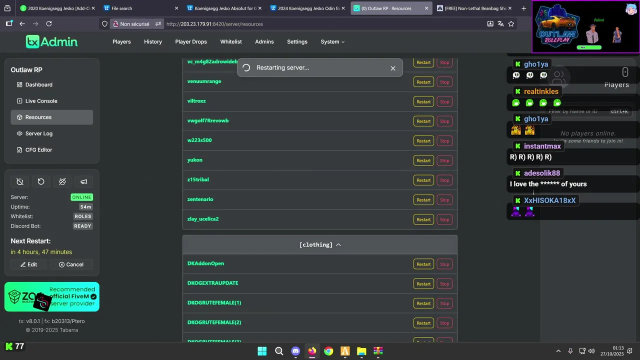Image resolution: width=640 pixels, height=360 pixels.
Task: Open File Explorer from the taskbar
Action: coord(361,351)
